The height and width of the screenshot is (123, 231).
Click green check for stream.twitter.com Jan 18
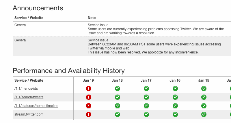(118, 114)
